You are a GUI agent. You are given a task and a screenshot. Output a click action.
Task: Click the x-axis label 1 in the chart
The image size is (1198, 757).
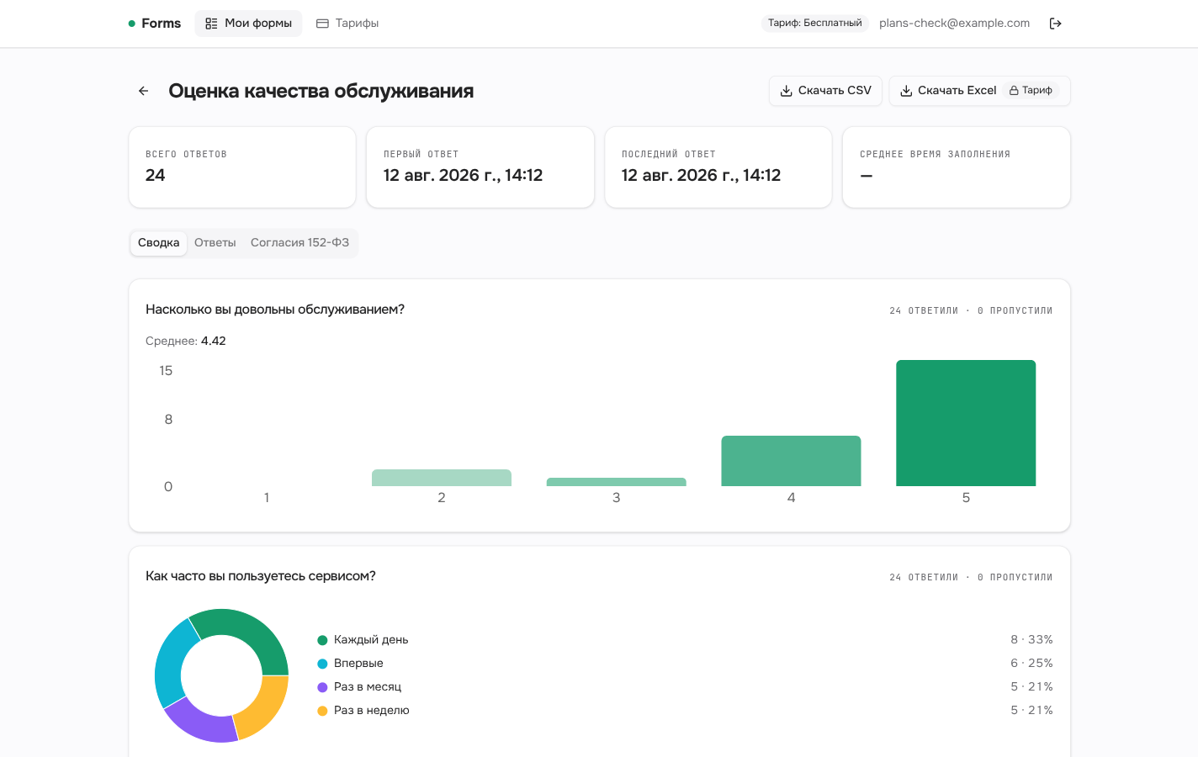tap(267, 498)
